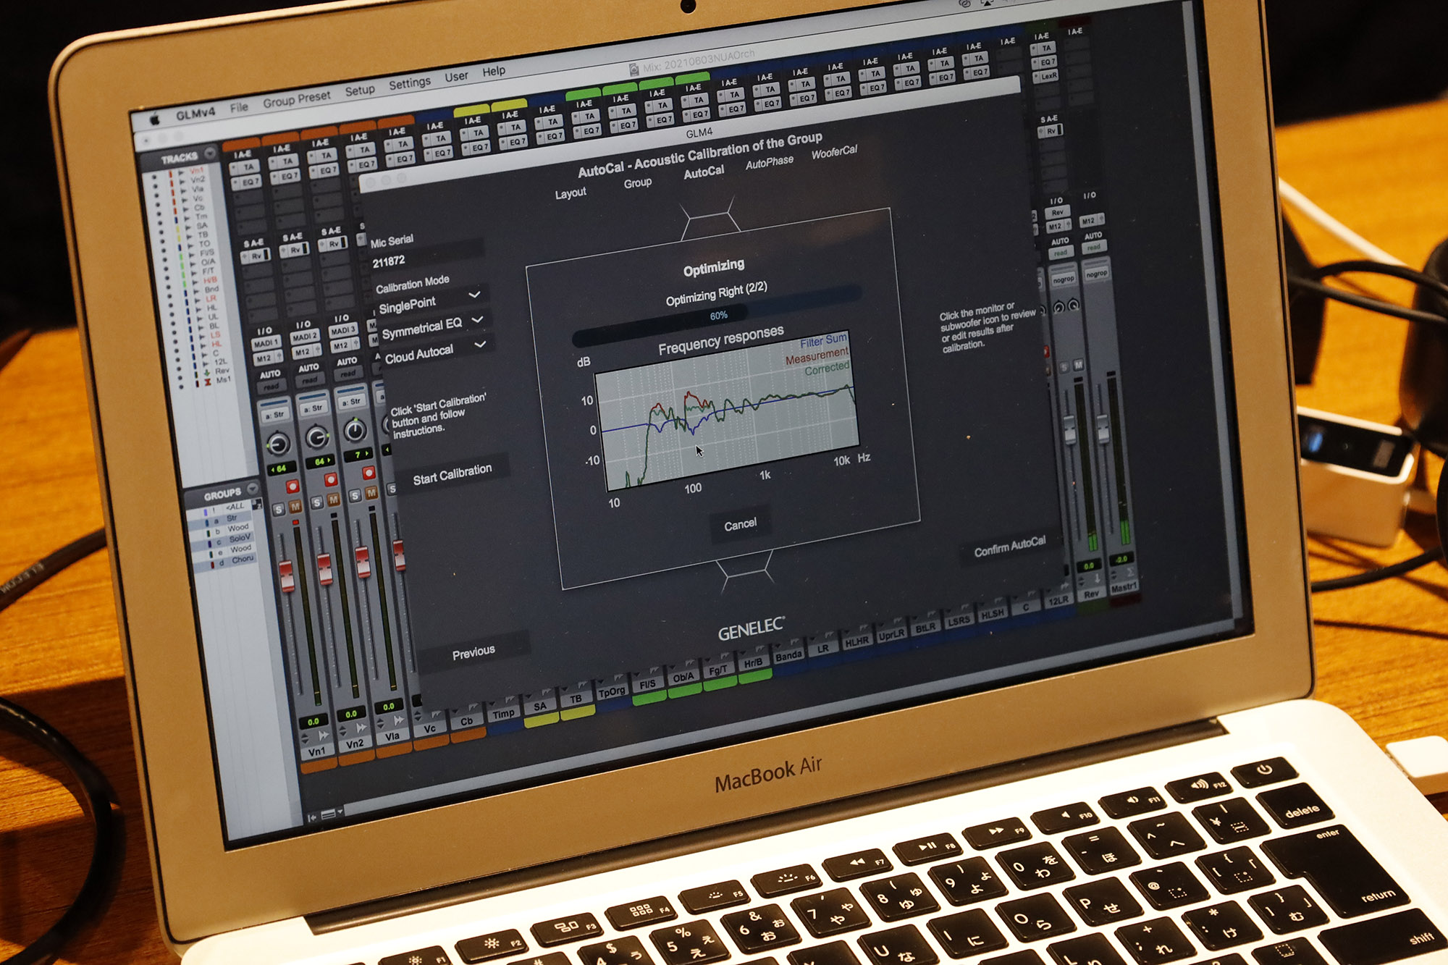Click the Vn1 volume fader

pos(287,576)
